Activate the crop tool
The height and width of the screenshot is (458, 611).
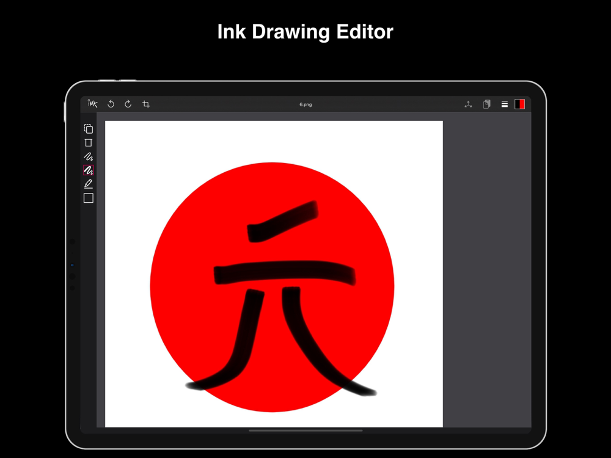(x=146, y=104)
